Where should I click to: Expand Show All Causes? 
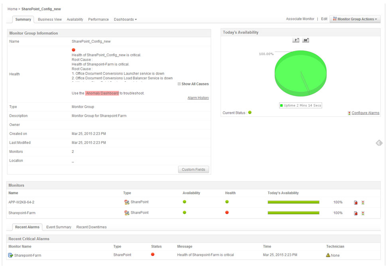tap(193, 84)
